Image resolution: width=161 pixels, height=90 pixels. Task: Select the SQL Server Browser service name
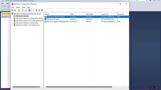pyautogui.click(x=53, y=19)
